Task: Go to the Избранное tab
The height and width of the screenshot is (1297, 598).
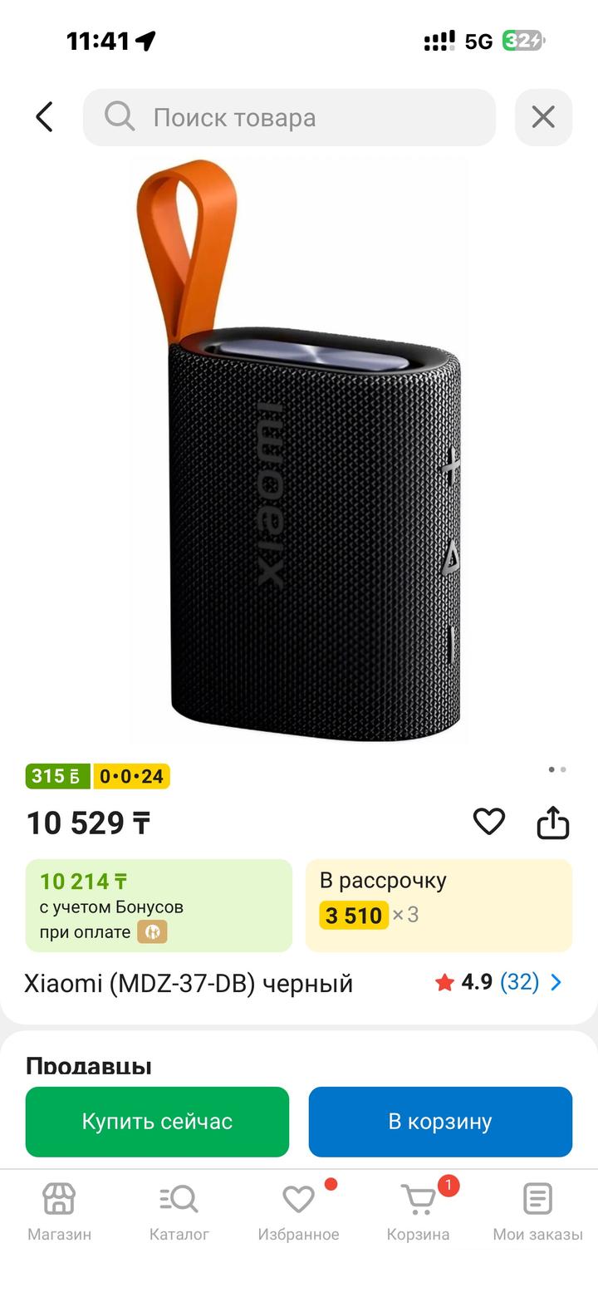Action: 298,1212
